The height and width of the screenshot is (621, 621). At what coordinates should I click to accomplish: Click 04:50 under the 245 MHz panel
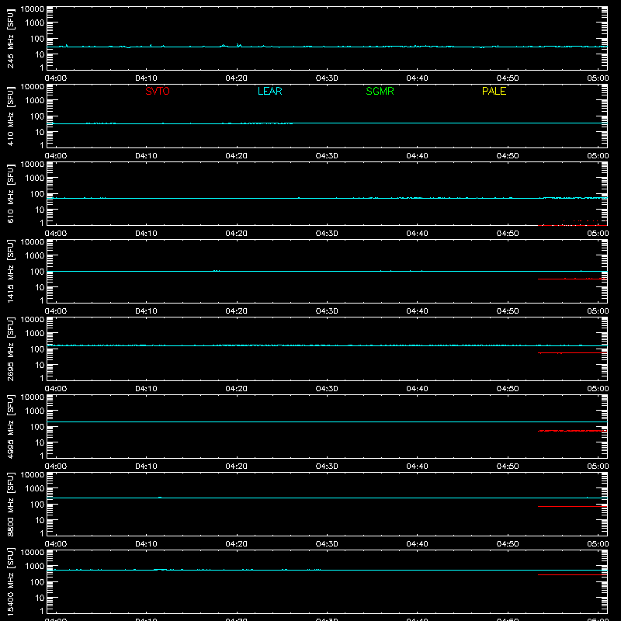(x=508, y=78)
